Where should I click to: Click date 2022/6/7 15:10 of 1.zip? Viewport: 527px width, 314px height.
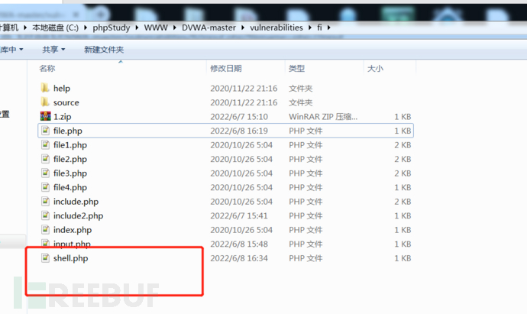tap(239, 117)
